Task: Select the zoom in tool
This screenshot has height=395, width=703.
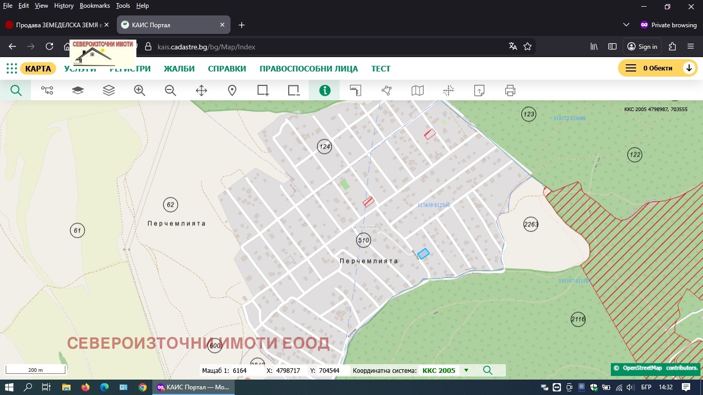Action: pyautogui.click(x=139, y=90)
